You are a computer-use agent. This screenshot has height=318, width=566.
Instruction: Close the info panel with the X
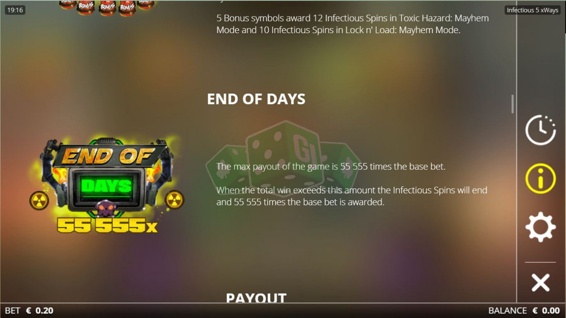[x=541, y=282]
